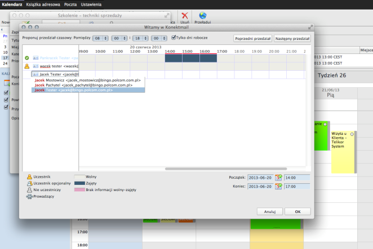Click contact card icon beside Pankracek Tester
This screenshot has height=249, width=373.
pyautogui.click(x=35, y=58)
